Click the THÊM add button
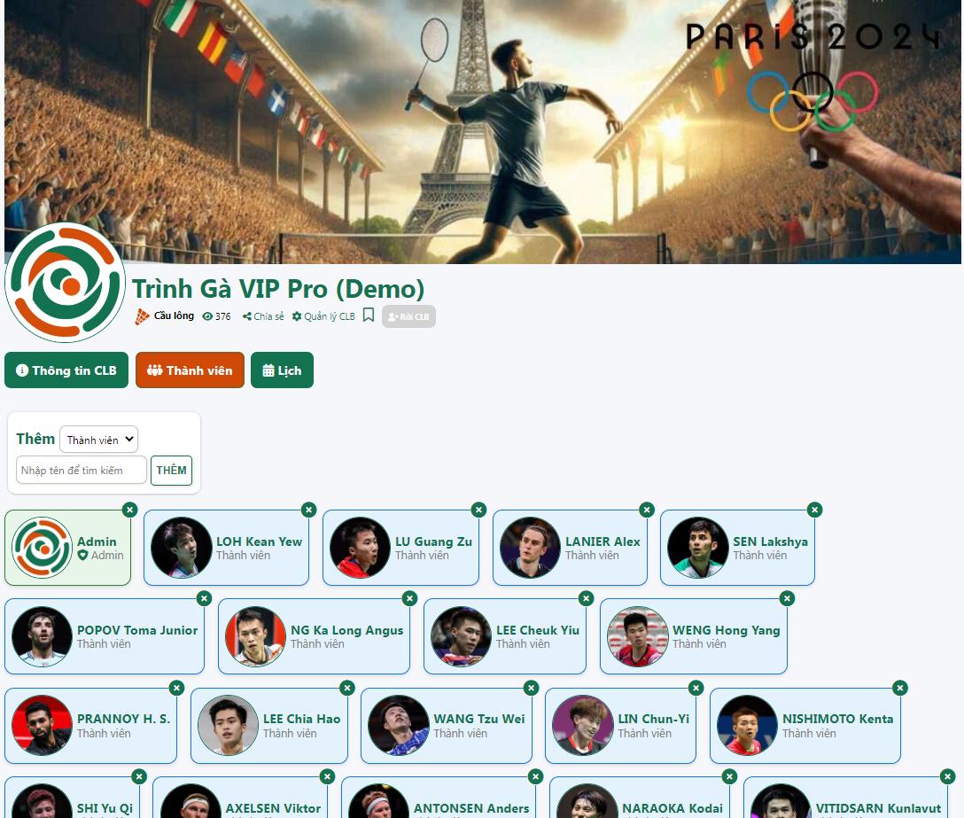Screen dimensions: 964x818 pos(172,471)
